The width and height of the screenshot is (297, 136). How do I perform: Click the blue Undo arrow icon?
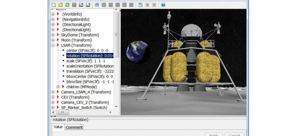(x=97, y=5)
